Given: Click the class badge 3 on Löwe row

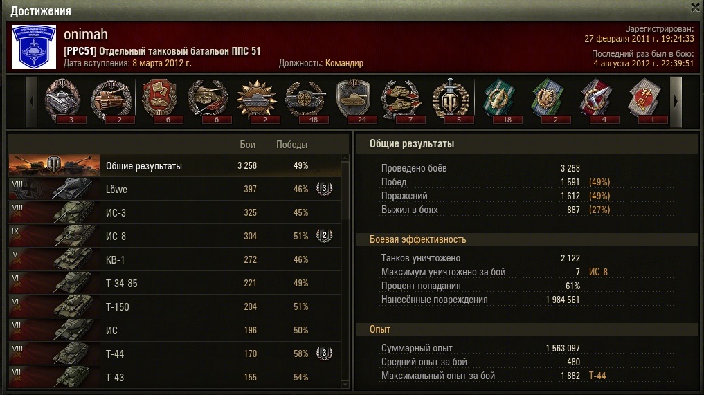Looking at the screenshot, I should [x=324, y=189].
